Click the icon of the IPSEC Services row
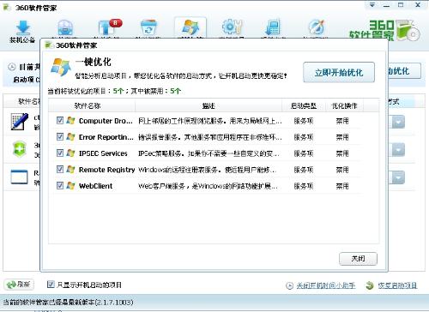The image size is (429, 312). [x=70, y=153]
